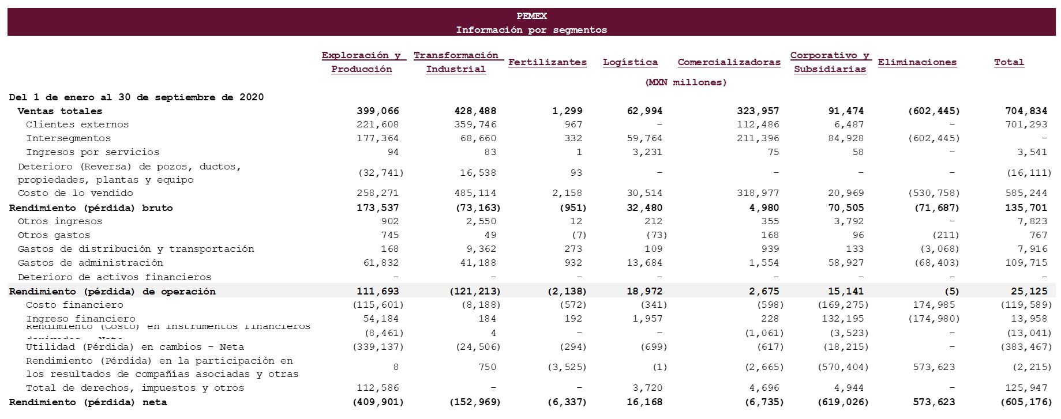Screen dimensions: 1061x419
Task: Select the Total column header
Action: pyautogui.click(x=1008, y=62)
